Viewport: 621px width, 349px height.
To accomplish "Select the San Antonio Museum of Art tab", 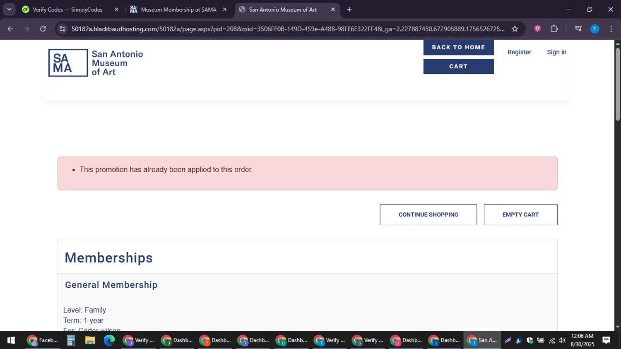I will tap(283, 10).
